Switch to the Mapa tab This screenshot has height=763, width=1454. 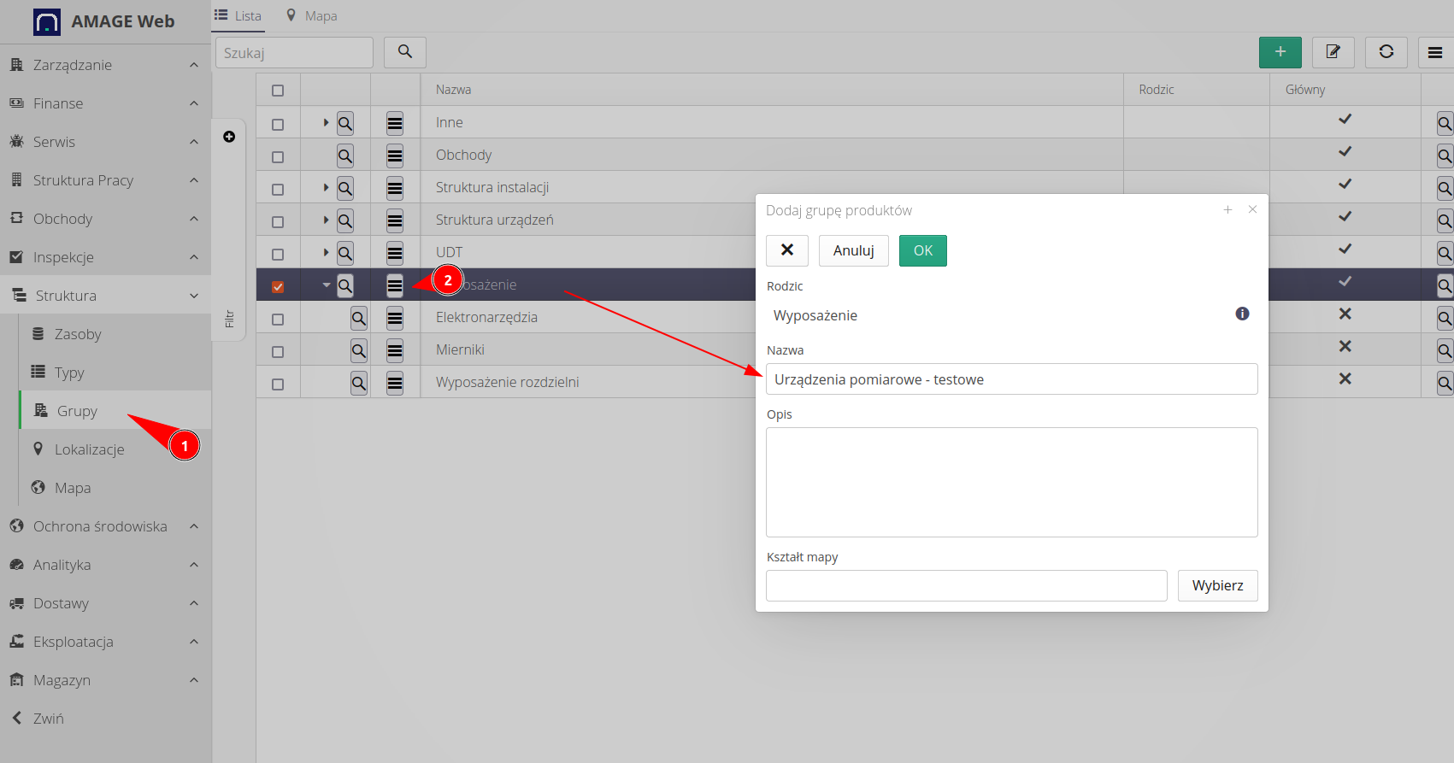pos(312,15)
